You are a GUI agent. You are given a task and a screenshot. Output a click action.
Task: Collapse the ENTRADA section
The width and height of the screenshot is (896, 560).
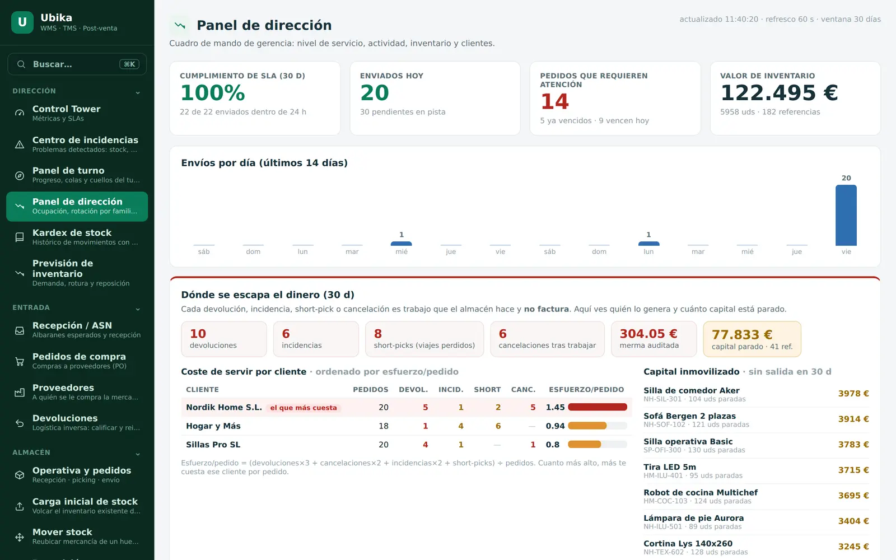click(x=138, y=309)
